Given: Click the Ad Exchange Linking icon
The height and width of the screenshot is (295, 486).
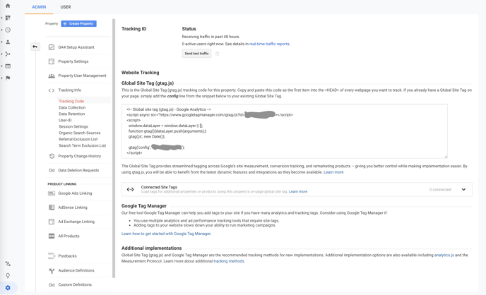Looking at the screenshot, I should [52, 222].
